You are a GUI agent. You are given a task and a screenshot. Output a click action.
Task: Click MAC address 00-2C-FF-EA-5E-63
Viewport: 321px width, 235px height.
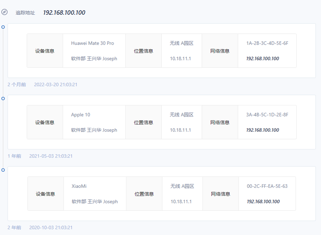(x=267, y=186)
